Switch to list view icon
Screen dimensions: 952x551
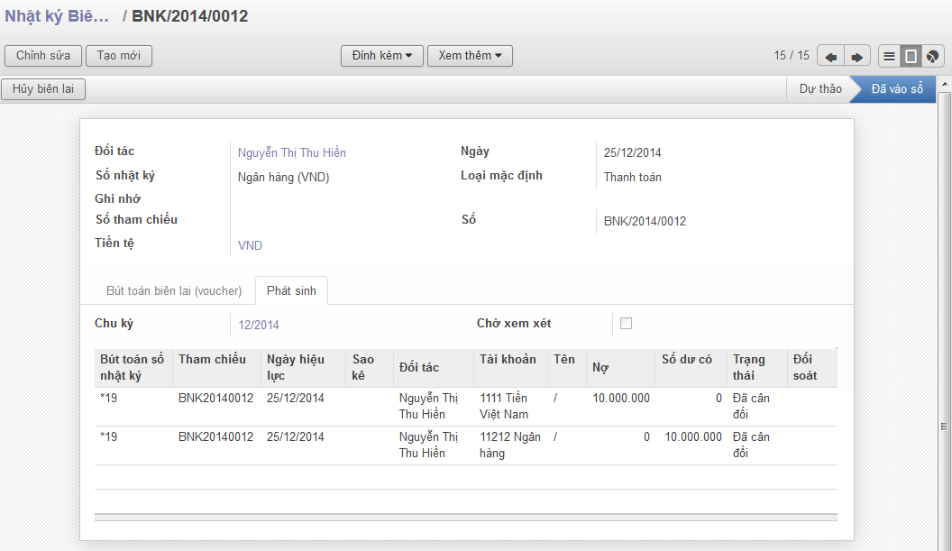coord(889,56)
